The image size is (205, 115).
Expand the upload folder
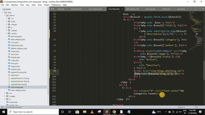point(6,30)
